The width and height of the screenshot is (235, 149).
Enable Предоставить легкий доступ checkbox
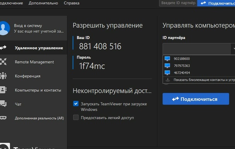(x=76, y=117)
